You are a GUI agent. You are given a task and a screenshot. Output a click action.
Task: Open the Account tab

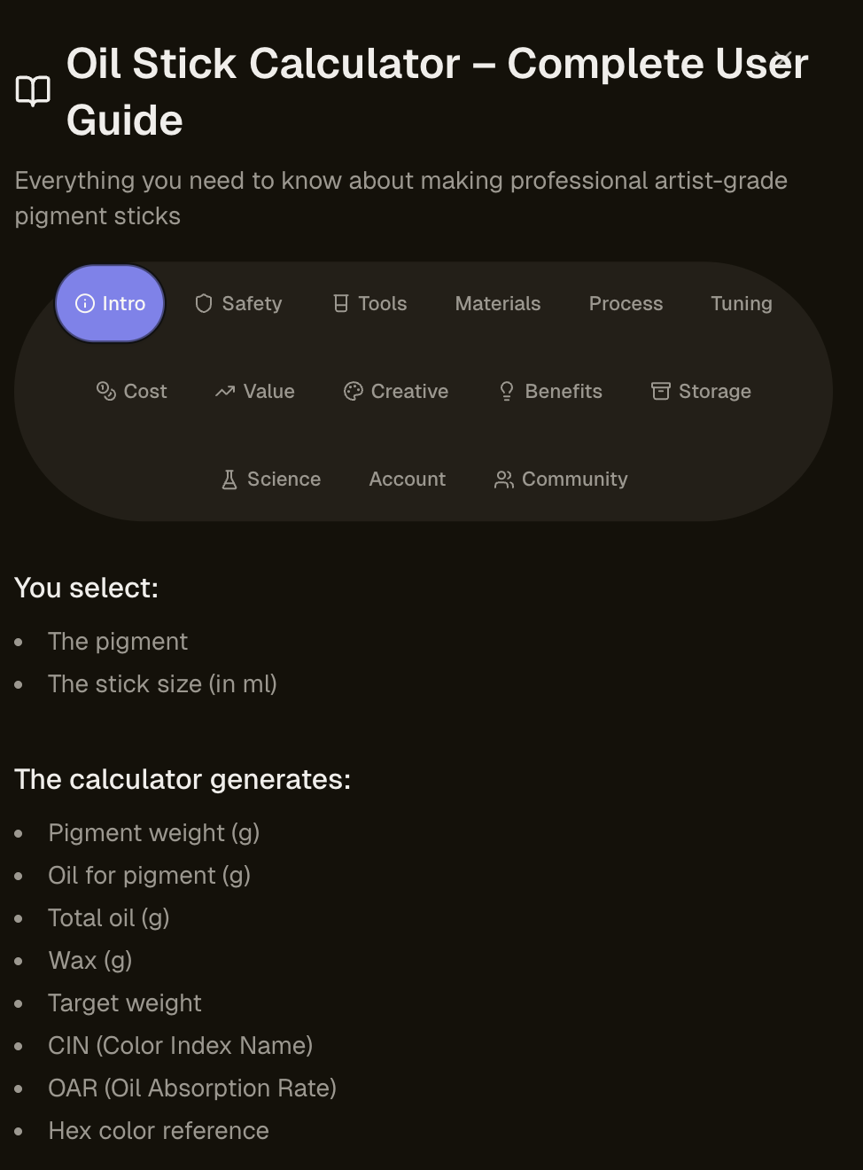tap(407, 479)
